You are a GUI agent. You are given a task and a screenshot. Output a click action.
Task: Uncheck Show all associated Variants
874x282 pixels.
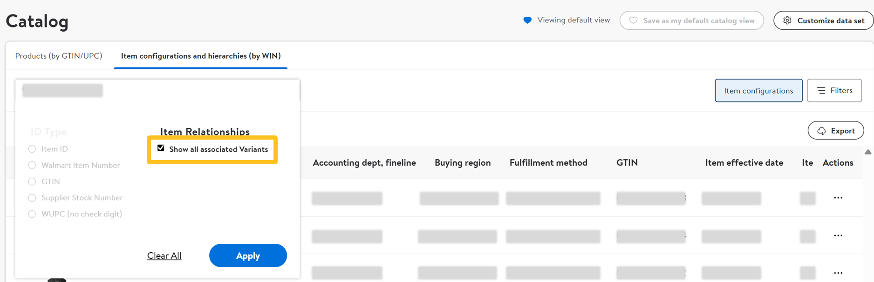161,148
